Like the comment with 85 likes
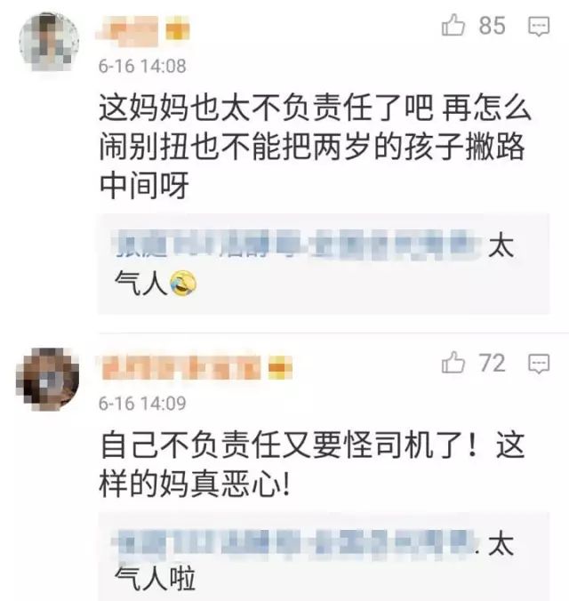569x601 pixels. pos(453,25)
